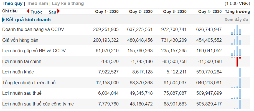Click the Xem đầy đủ link
Screen dimensions: 254x111
coord(236,20)
